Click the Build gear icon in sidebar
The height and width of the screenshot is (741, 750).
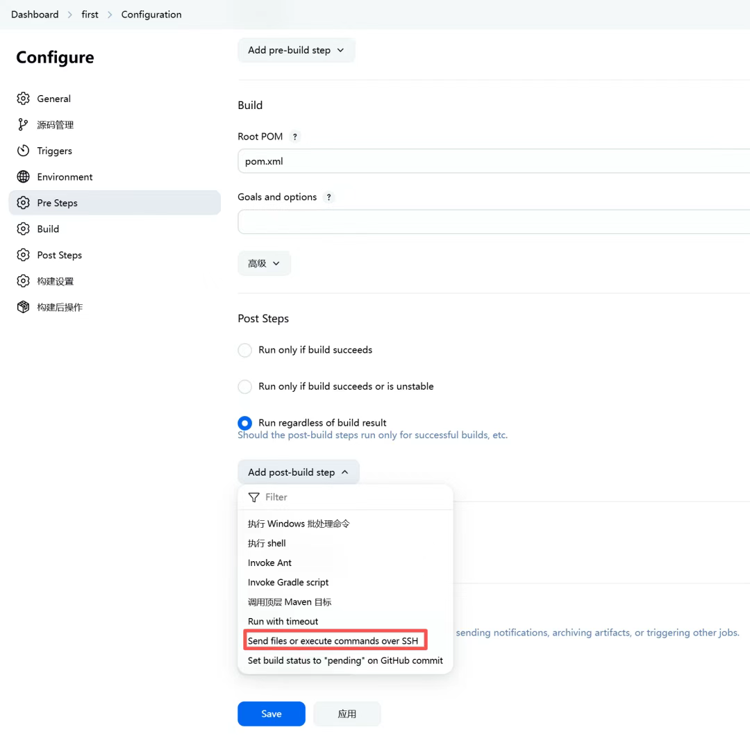[23, 228]
